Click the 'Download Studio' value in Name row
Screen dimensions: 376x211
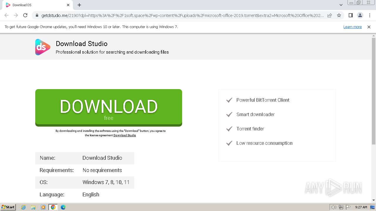102,158
